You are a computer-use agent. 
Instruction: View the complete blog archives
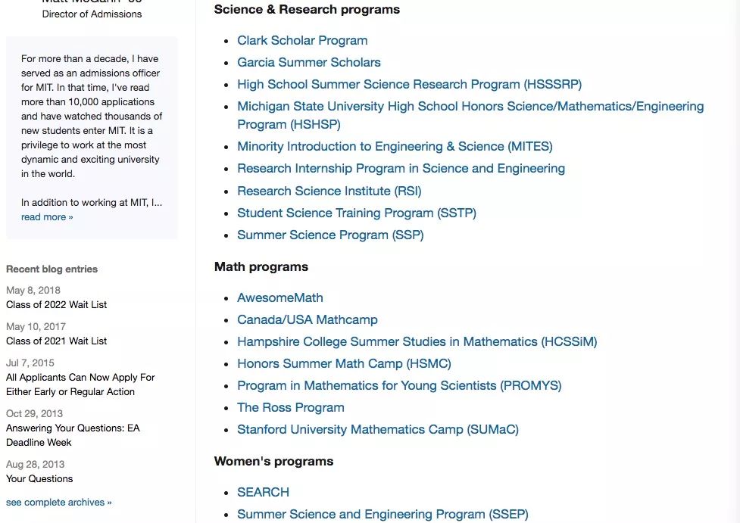coord(58,503)
